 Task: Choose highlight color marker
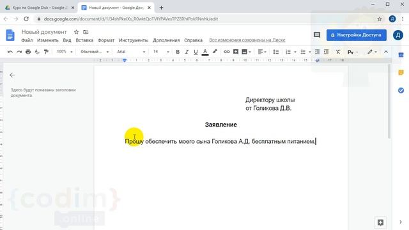pos(215,52)
